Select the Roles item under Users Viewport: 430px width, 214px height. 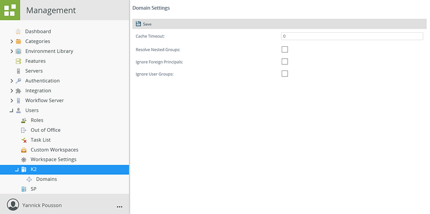point(37,120)
